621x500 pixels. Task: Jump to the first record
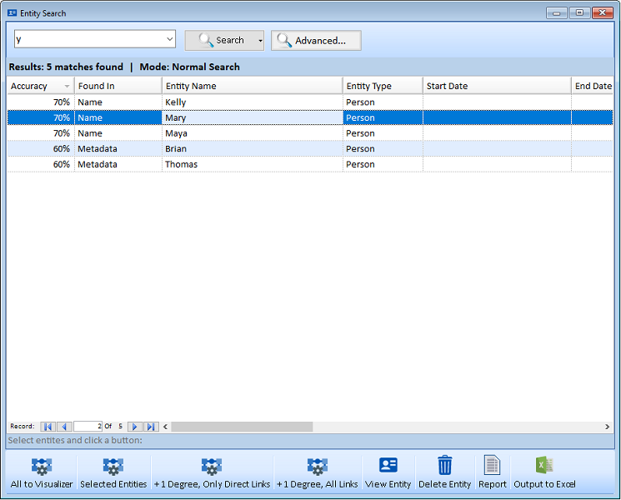click(48, 427)
